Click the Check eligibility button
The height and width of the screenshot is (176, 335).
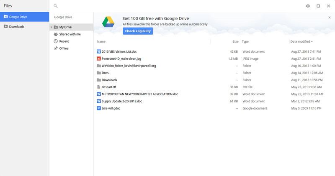point(138,31)
